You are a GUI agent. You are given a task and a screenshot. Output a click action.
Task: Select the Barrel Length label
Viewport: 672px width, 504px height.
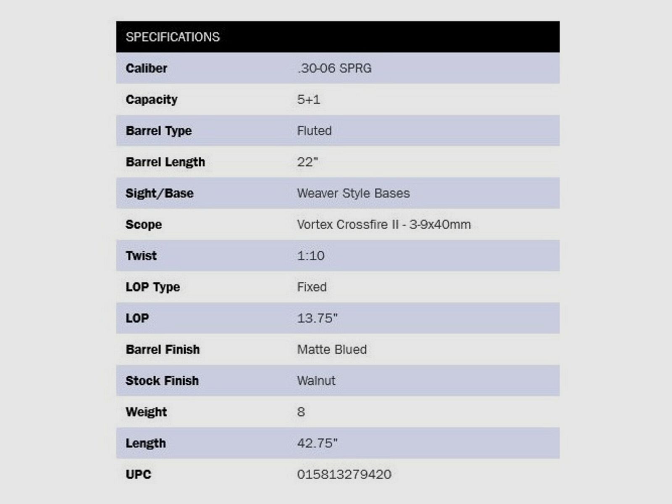click(x=165, y=162)
